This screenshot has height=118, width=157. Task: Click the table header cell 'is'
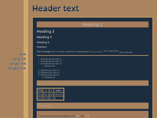point(46,90)
